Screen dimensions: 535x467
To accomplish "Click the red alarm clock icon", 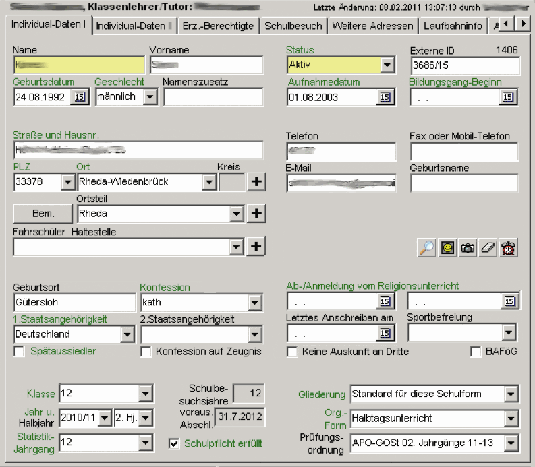I will point(508,248).
